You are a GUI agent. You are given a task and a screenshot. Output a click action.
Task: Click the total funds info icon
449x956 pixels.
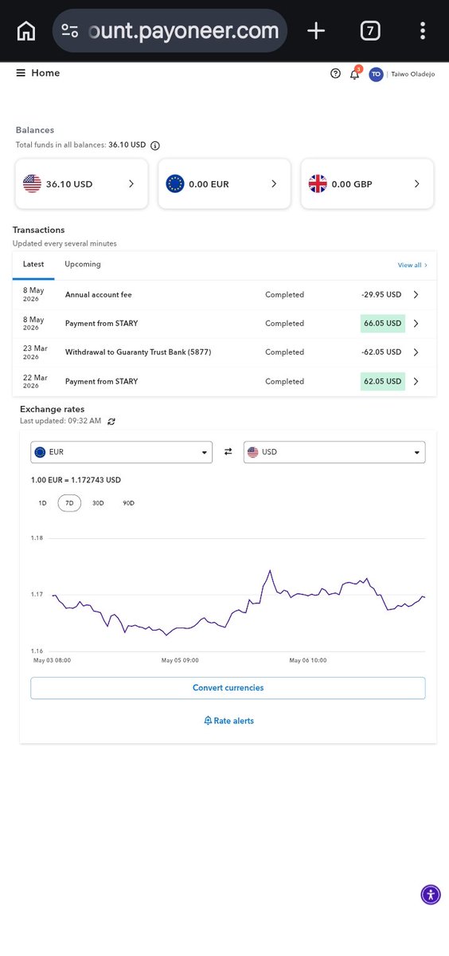click(x=155, y=146)
